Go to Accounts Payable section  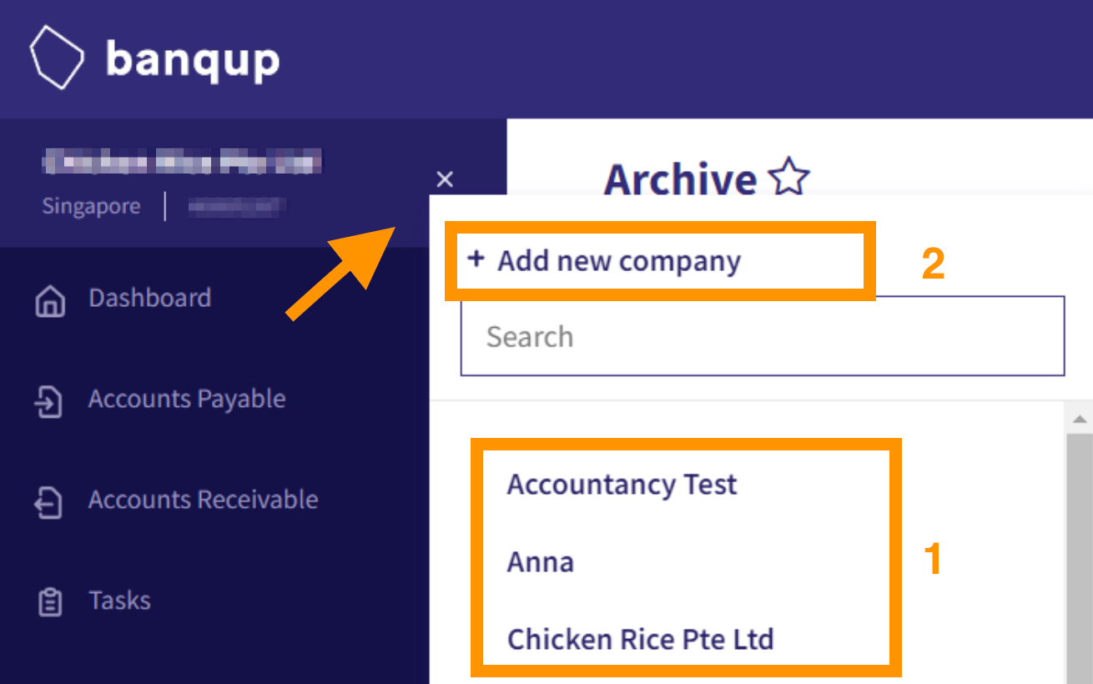point(187,399)
